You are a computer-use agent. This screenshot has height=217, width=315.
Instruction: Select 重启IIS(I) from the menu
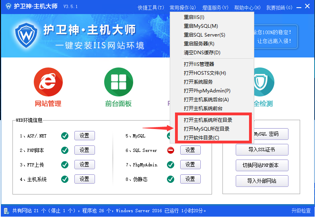coord(194,17)
